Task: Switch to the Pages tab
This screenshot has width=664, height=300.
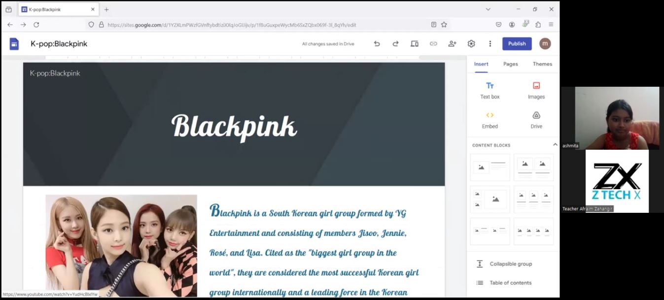Action: tap(510, 64)
